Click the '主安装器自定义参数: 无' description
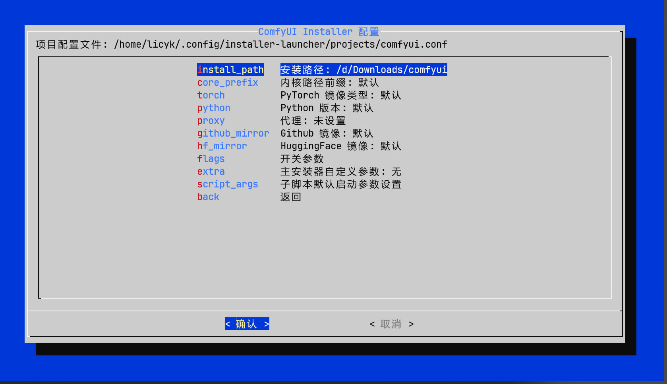 341,172
